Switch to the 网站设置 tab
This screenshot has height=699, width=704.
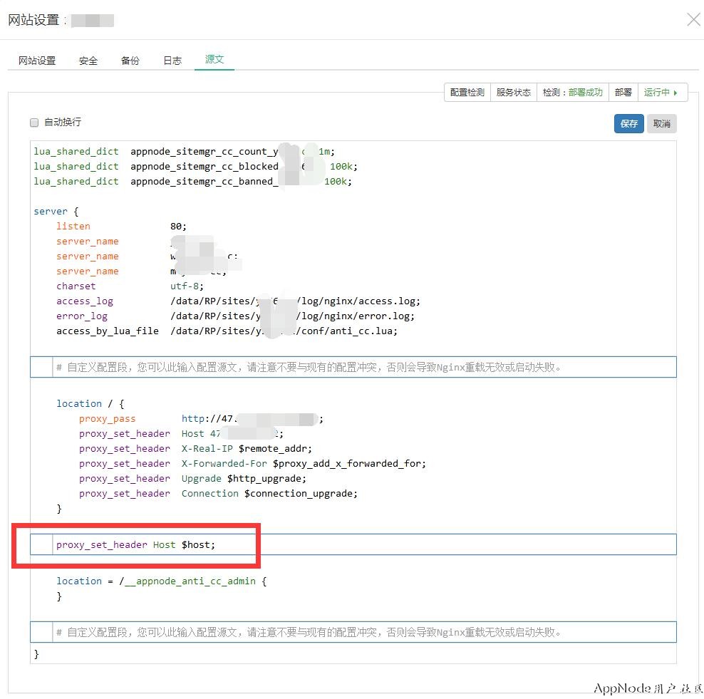pos(37,61)
